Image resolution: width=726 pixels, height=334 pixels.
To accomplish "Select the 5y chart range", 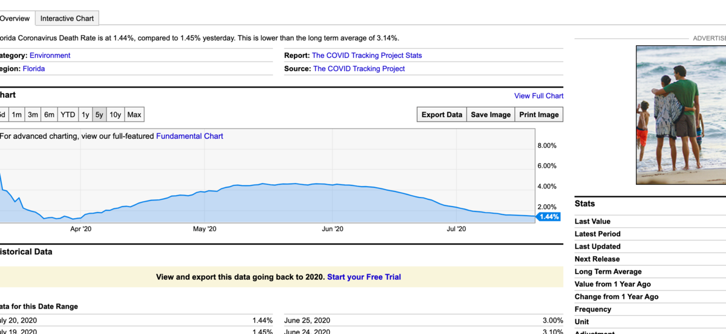I will tap(99, 115).
